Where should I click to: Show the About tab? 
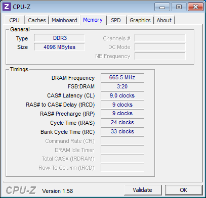pos(164,20)
